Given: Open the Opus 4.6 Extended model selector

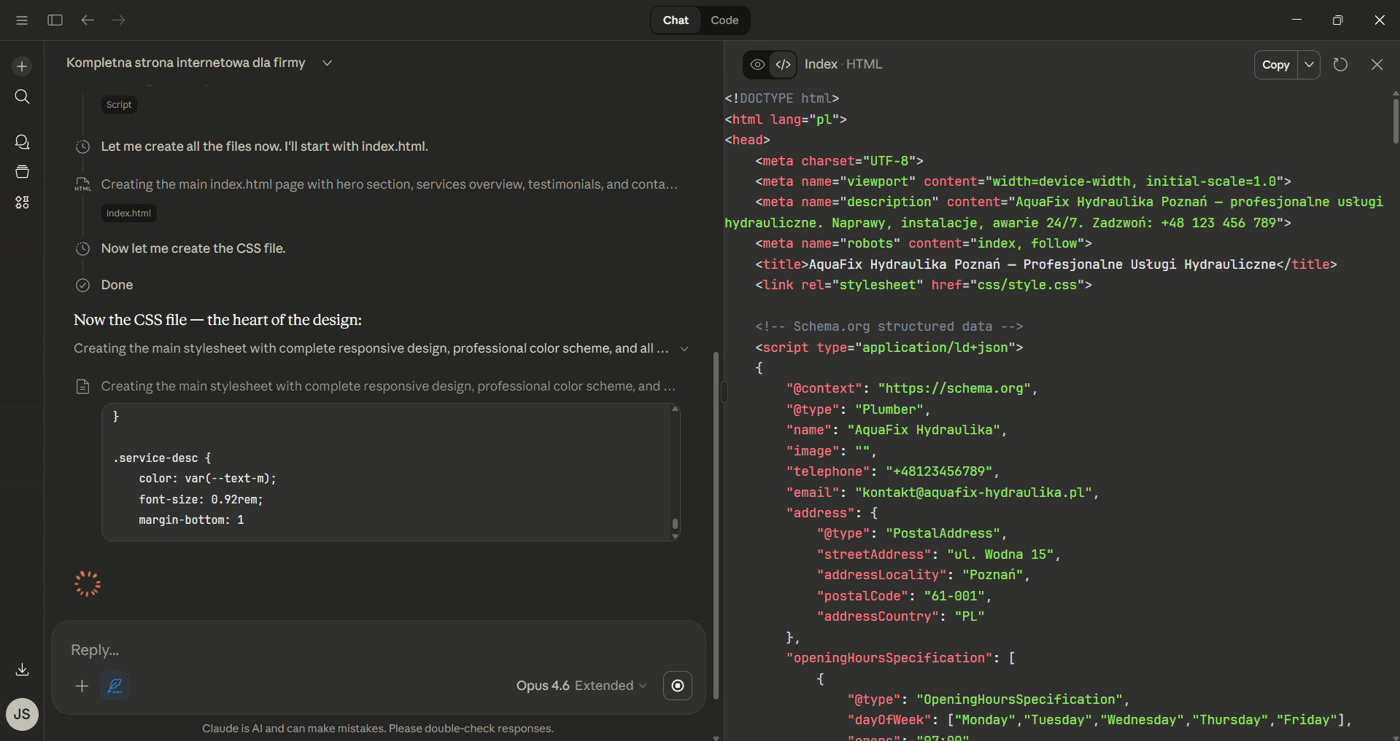Looking at the screenshot, I should [581, 686].
